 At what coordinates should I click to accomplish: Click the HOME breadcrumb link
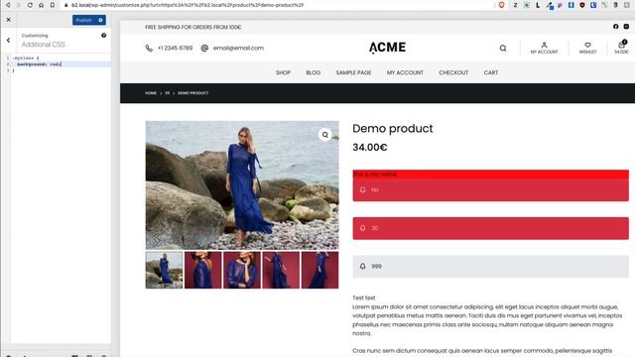pyautogui.click(x=151, y=93)
